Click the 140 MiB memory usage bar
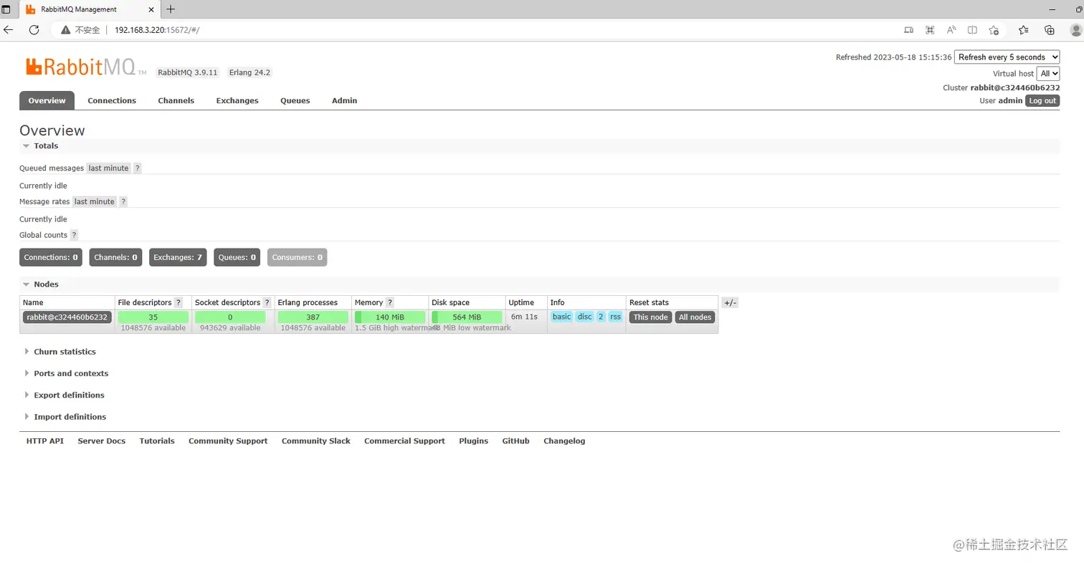This screenshot has height=568, width=1084. [x=390, y=317]
